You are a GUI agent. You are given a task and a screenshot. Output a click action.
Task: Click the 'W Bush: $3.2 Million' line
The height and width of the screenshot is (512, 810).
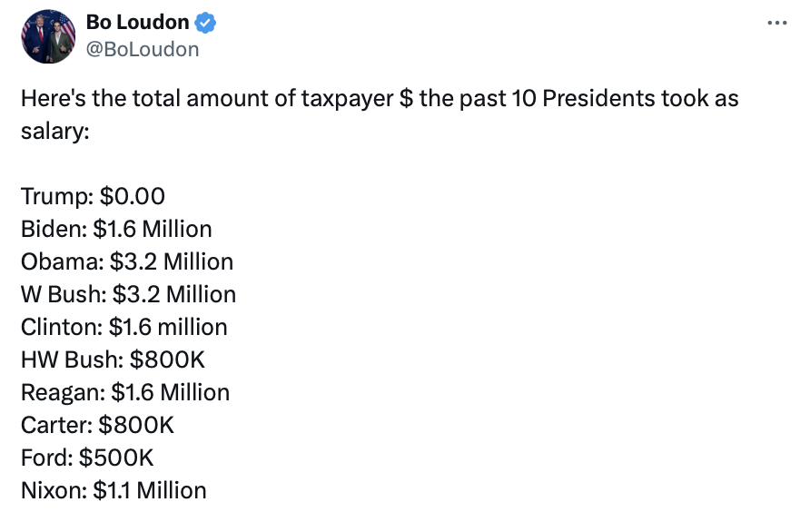(x=128, y=294)
